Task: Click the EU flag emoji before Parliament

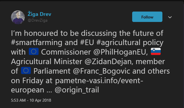Action: click(x=26, y=70)
